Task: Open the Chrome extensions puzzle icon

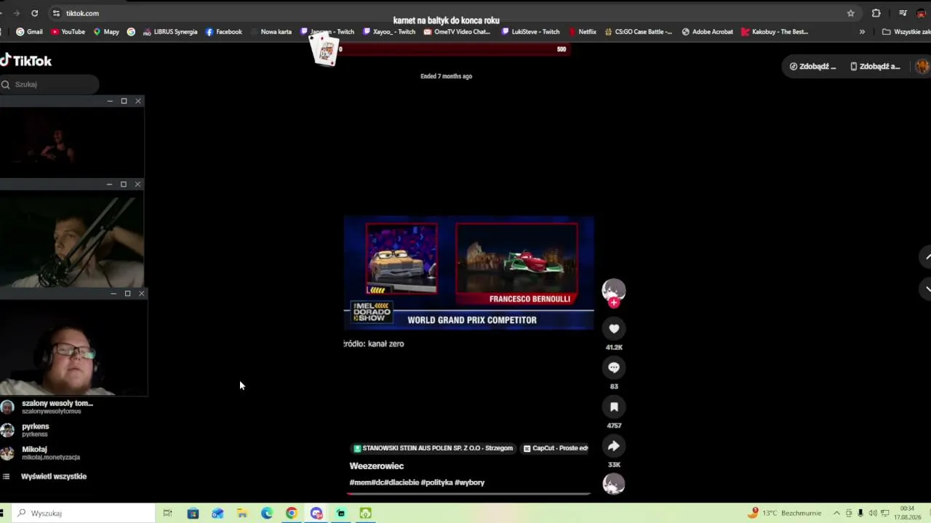Action: [x=876, y=13]
